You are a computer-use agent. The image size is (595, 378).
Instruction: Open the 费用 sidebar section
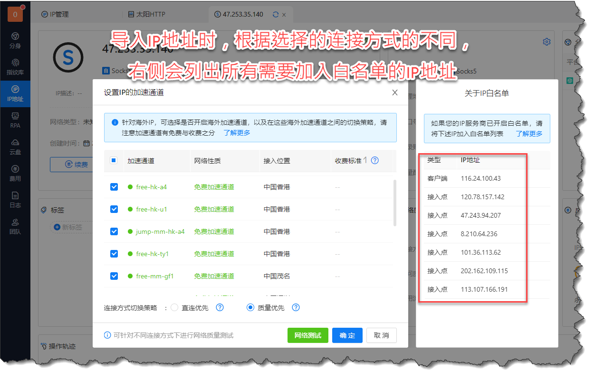pos(15,174)
